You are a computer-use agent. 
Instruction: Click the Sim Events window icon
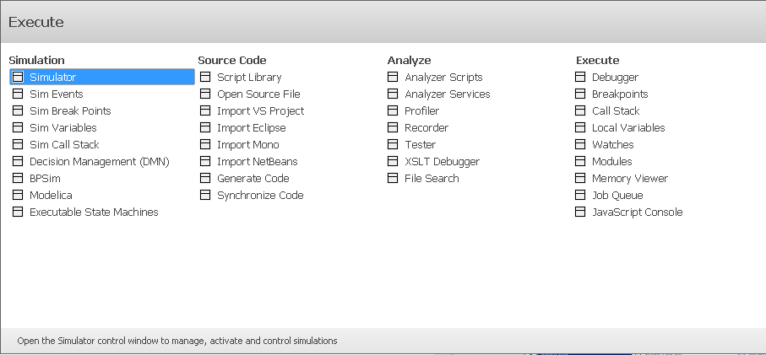tap(18, 94)
